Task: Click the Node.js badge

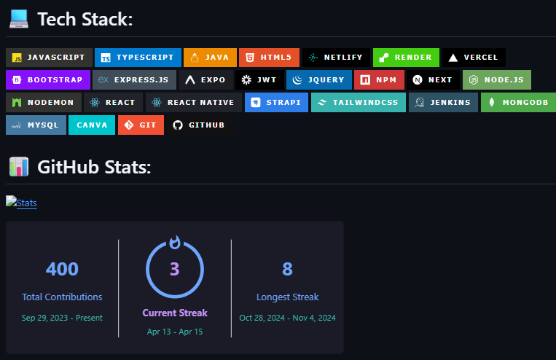Action: [x=497, y=80]
